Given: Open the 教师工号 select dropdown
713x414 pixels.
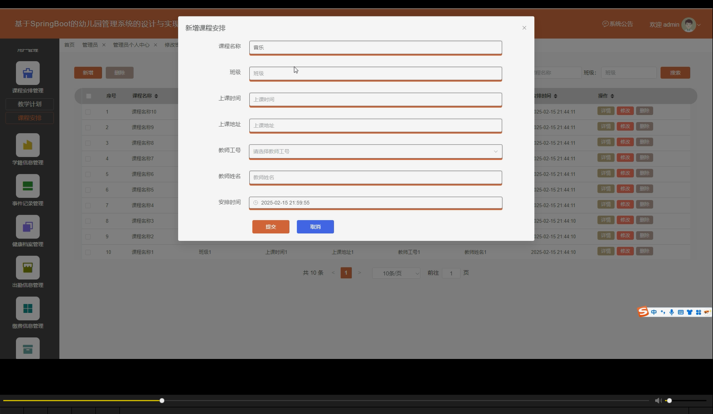Looking at the screenshot, I should point(375,151).
